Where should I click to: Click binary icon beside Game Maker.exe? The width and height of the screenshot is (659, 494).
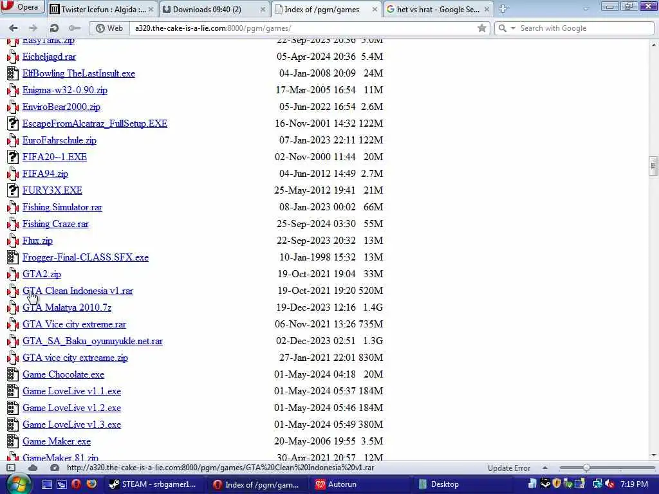[13, 441]
